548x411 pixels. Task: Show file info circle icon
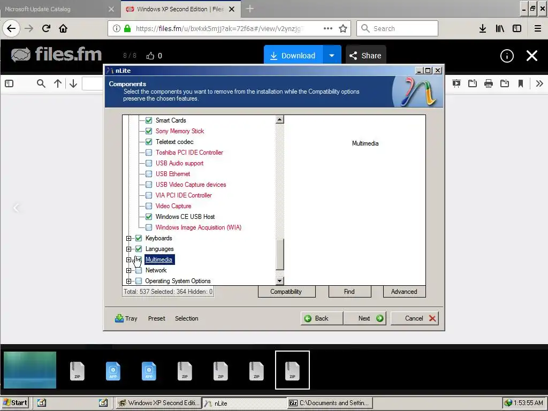507,56
